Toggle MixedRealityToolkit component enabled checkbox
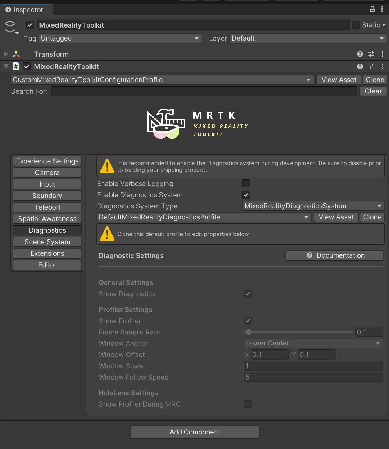This screenshot has height=449, width=389. coord(27,66)
